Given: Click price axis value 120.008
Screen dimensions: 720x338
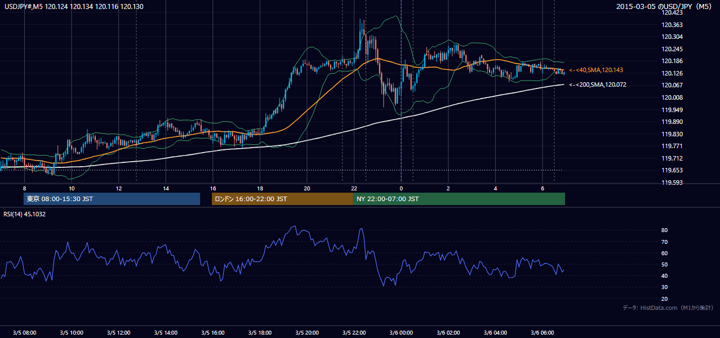Looking at the screenshot, I should click(x=673, y=97).
